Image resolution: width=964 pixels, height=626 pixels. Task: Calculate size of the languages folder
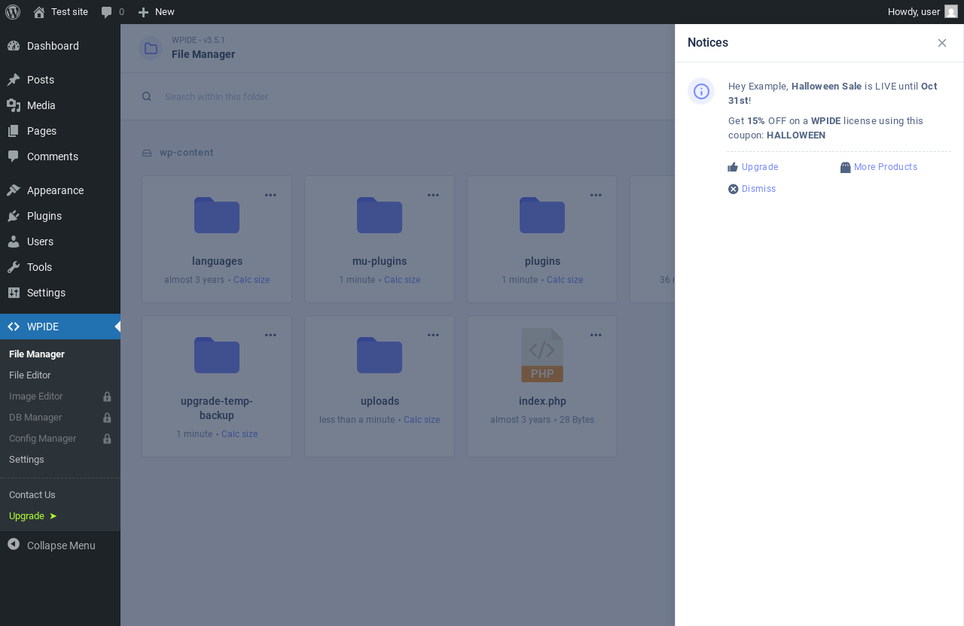[252, 280]
